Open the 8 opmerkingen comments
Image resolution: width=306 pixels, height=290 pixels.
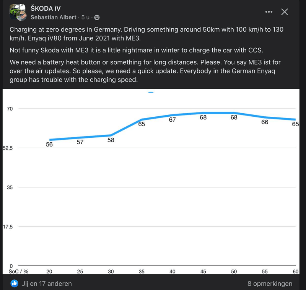270,283
